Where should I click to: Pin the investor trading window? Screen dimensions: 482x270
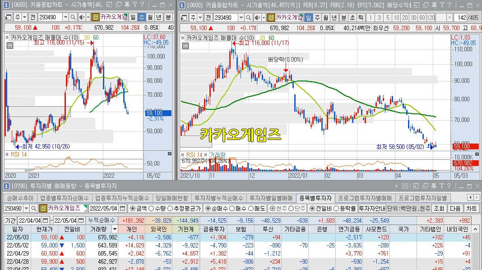[434, 186]
